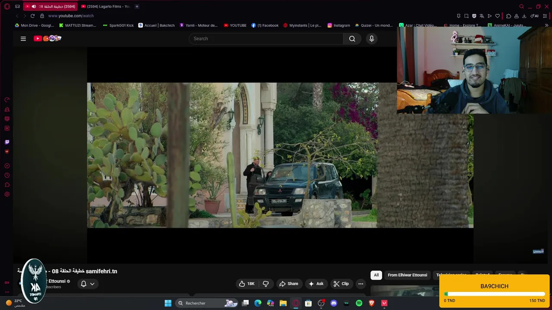Open Mon Drive Google bookmark

point(34,25)
